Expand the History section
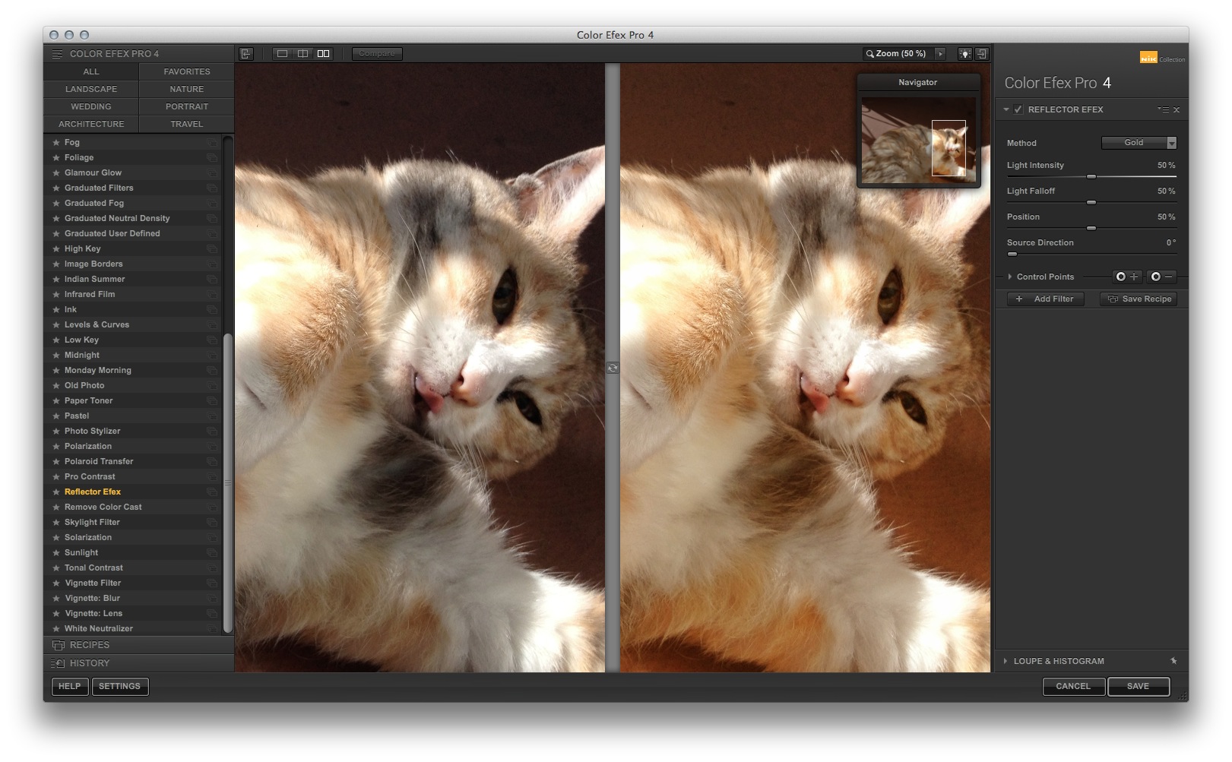This screenshot has height=762, width=1232. [139, 663]
